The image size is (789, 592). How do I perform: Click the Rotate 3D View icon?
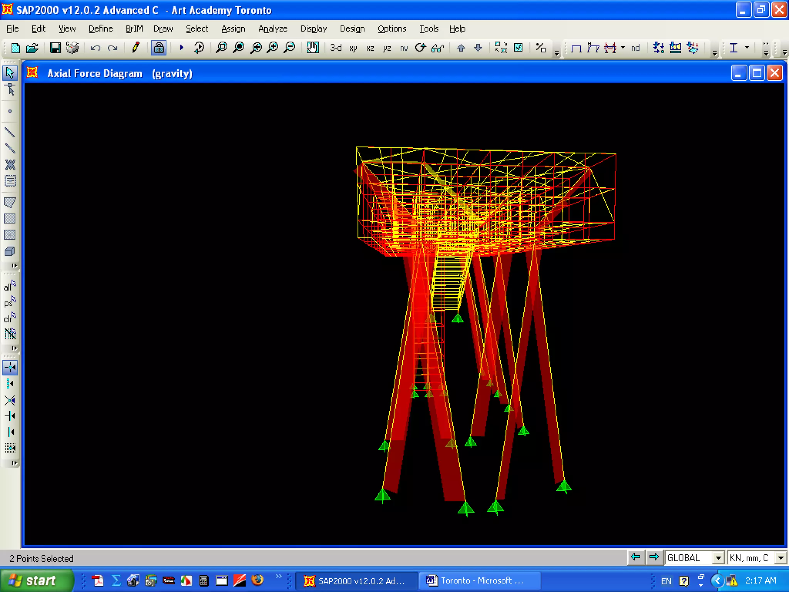(x=420, y=48)
